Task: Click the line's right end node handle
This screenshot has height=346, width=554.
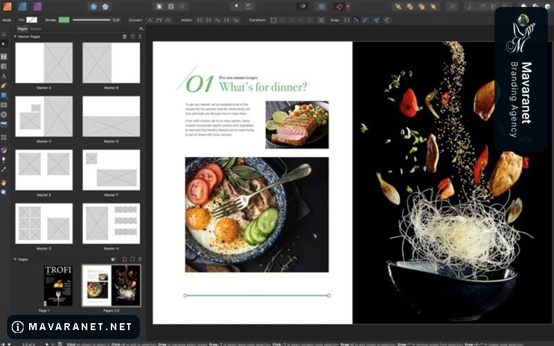Action: [328, 295]
